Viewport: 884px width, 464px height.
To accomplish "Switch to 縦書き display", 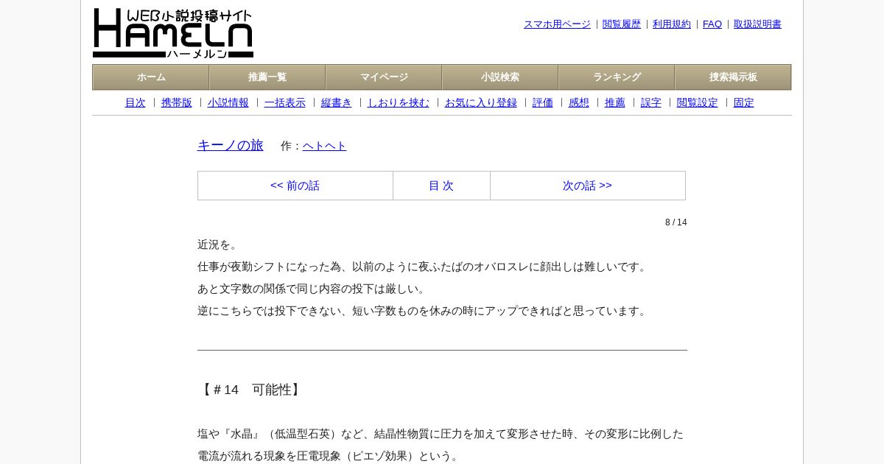I will 337,103.
